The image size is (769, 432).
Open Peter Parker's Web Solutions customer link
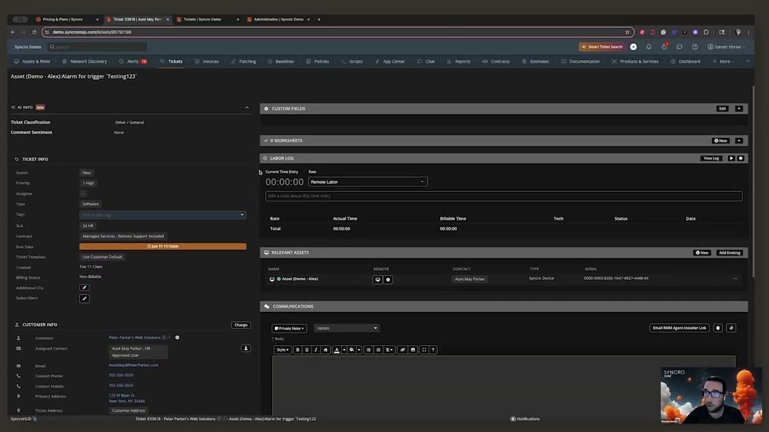[135, 338]
